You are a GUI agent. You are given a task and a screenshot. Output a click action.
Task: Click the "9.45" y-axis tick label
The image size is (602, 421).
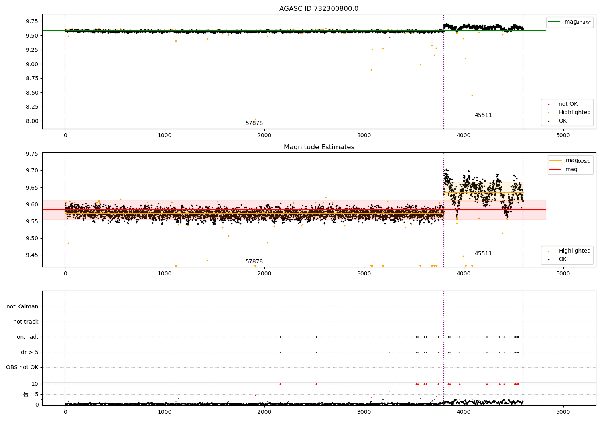(33, 255)
